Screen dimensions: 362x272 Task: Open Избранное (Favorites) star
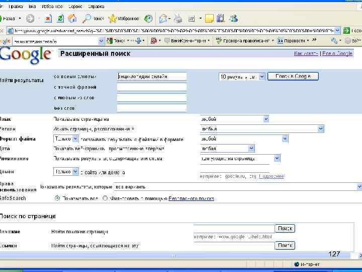[x=124, y=19]
